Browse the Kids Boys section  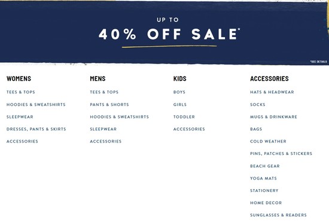click(x=179, y=92)
